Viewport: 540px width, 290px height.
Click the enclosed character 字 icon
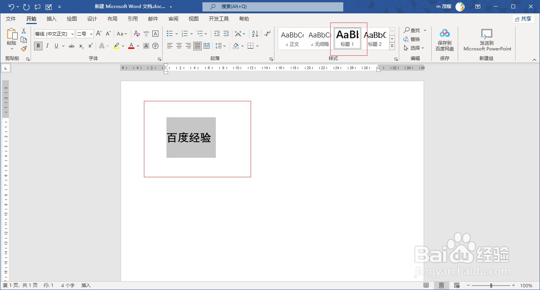(155, 46)
